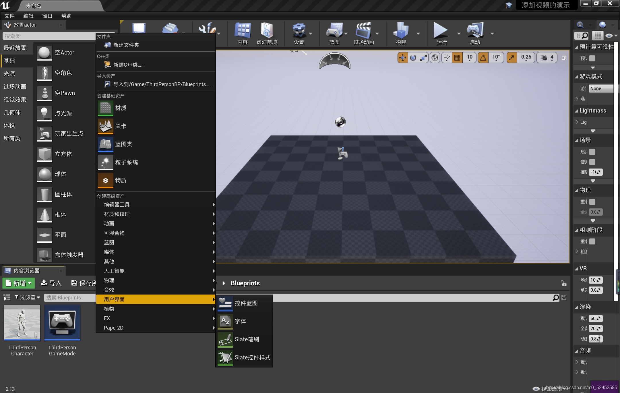Select the translate tool in viewport toolbar
This screenshot has width=620, height=393.
pos(403,58)
